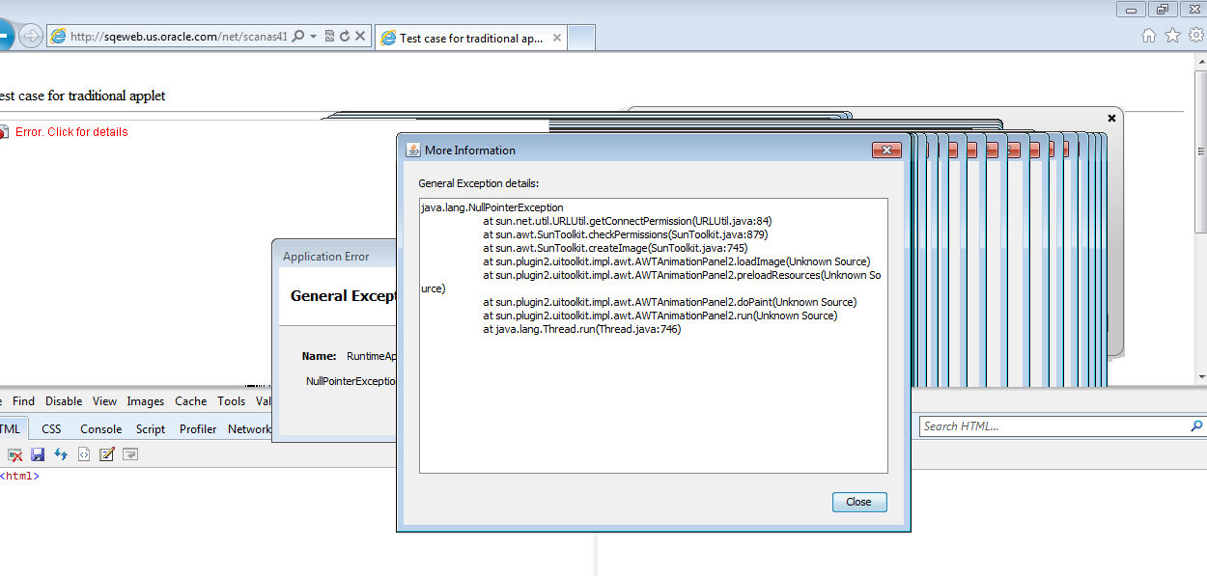Open the Disable menu in developer tools

64,401
